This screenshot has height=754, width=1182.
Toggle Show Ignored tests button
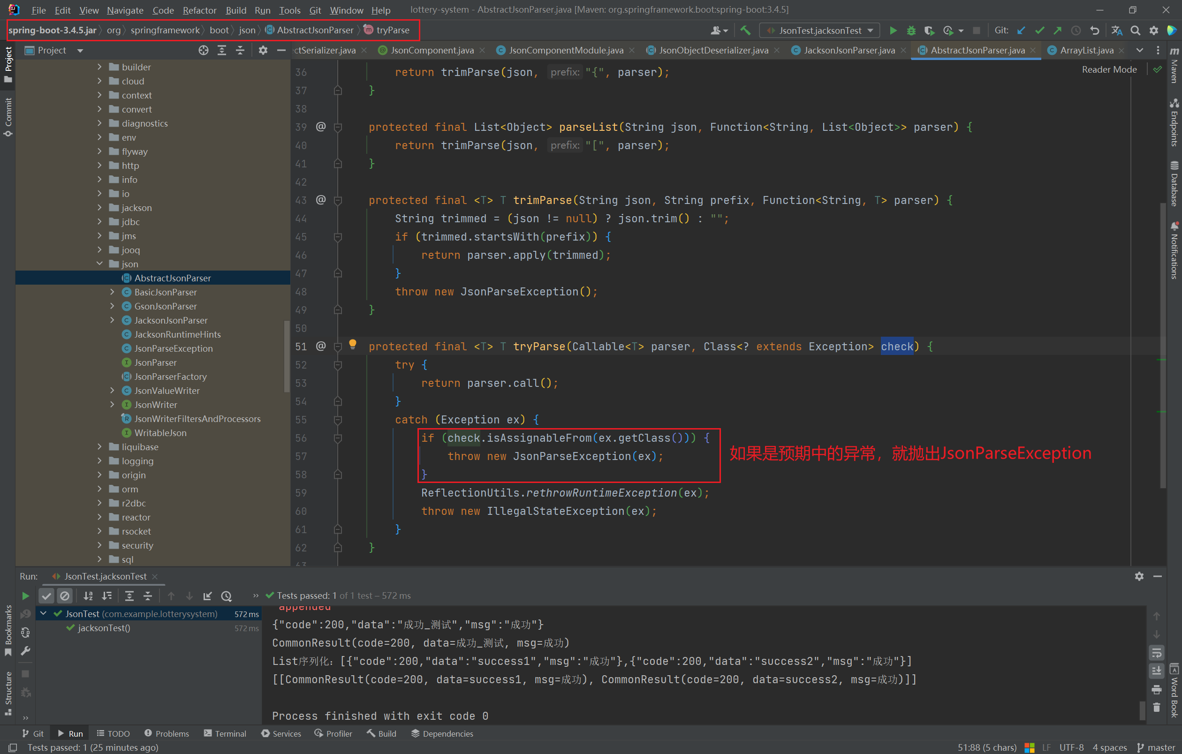coord(64,596)
